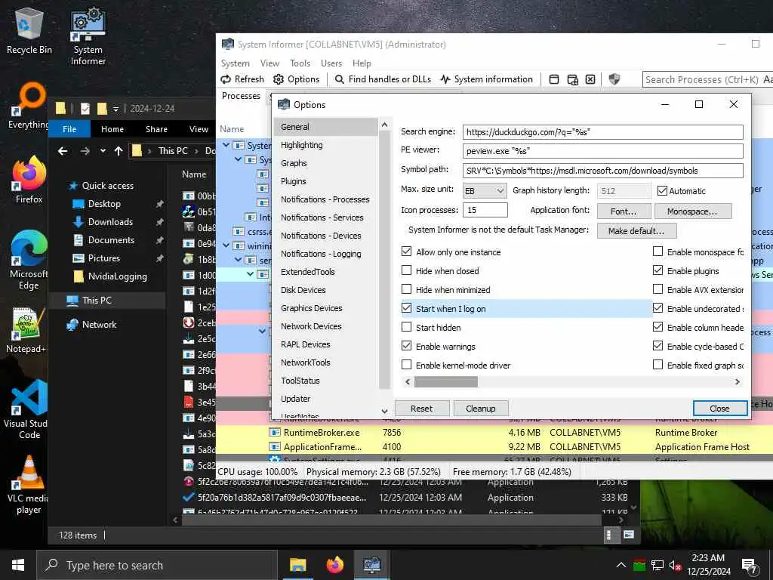Select Downloads in Quick access

pyautogui.click(x=110, y=222)
